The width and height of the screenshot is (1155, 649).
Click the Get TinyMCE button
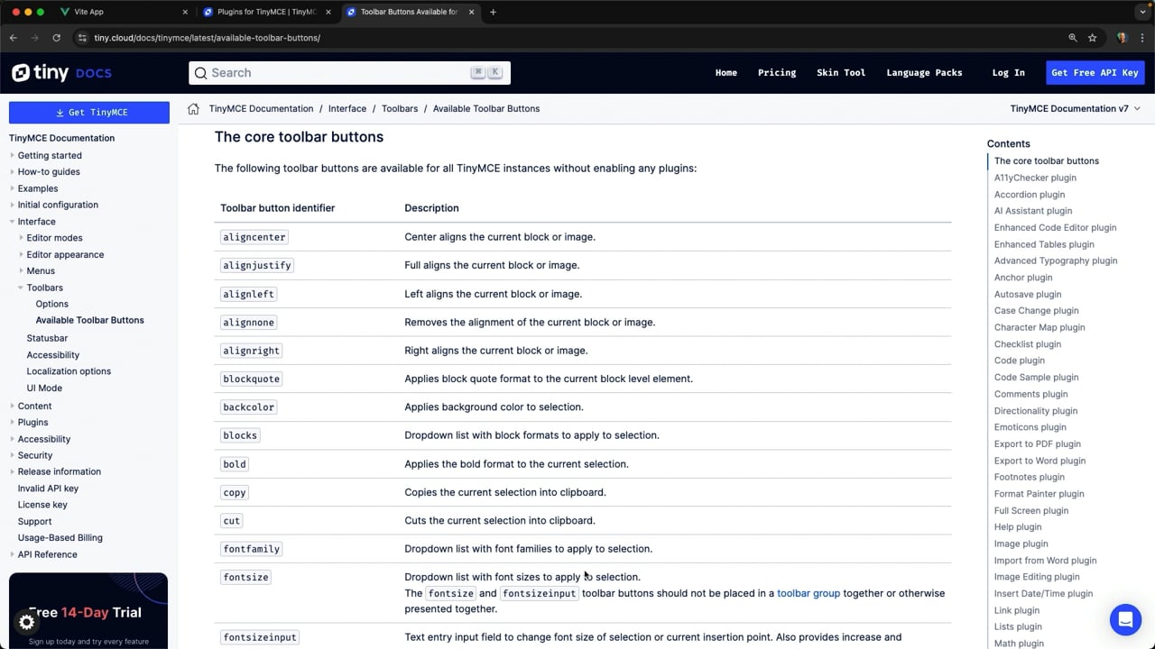point(89,113)
